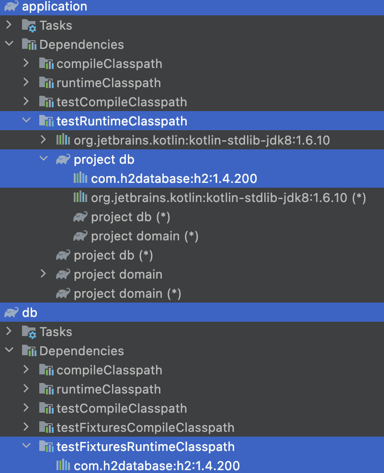Select testCompileClasspath under application
Viewport: 384px width, 473px height.
[122, 102]
